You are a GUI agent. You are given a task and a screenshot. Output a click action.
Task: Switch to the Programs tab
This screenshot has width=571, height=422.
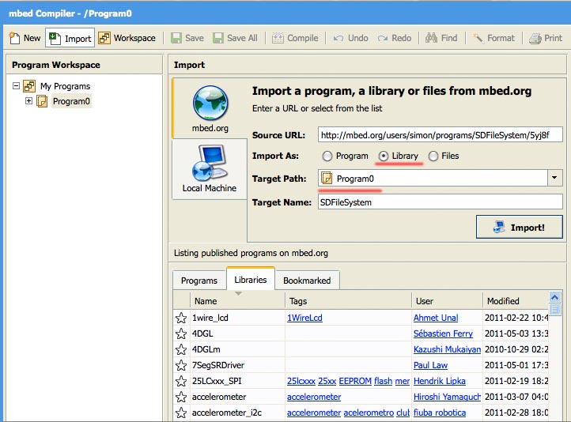click(x=199, y=281)
